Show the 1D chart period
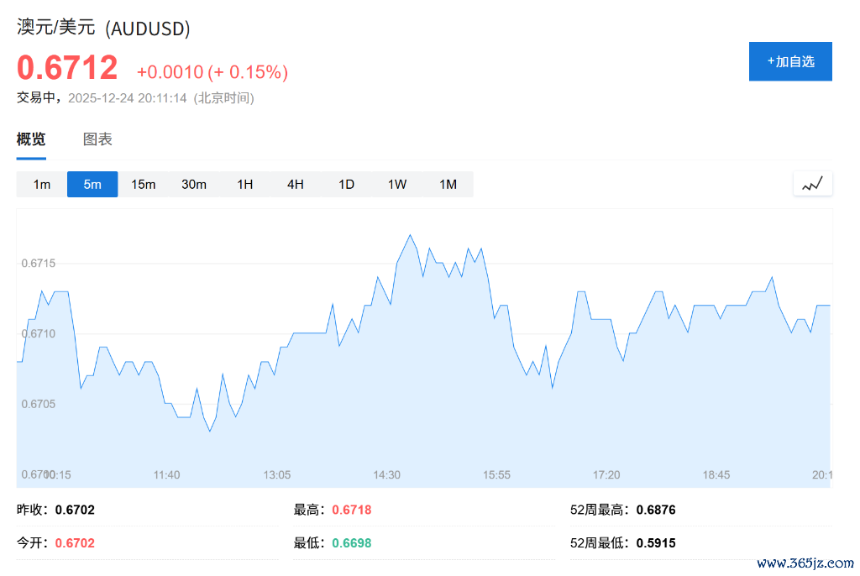Image resolution: width=860 pixels, height=576 pixels. pos(347,185)
